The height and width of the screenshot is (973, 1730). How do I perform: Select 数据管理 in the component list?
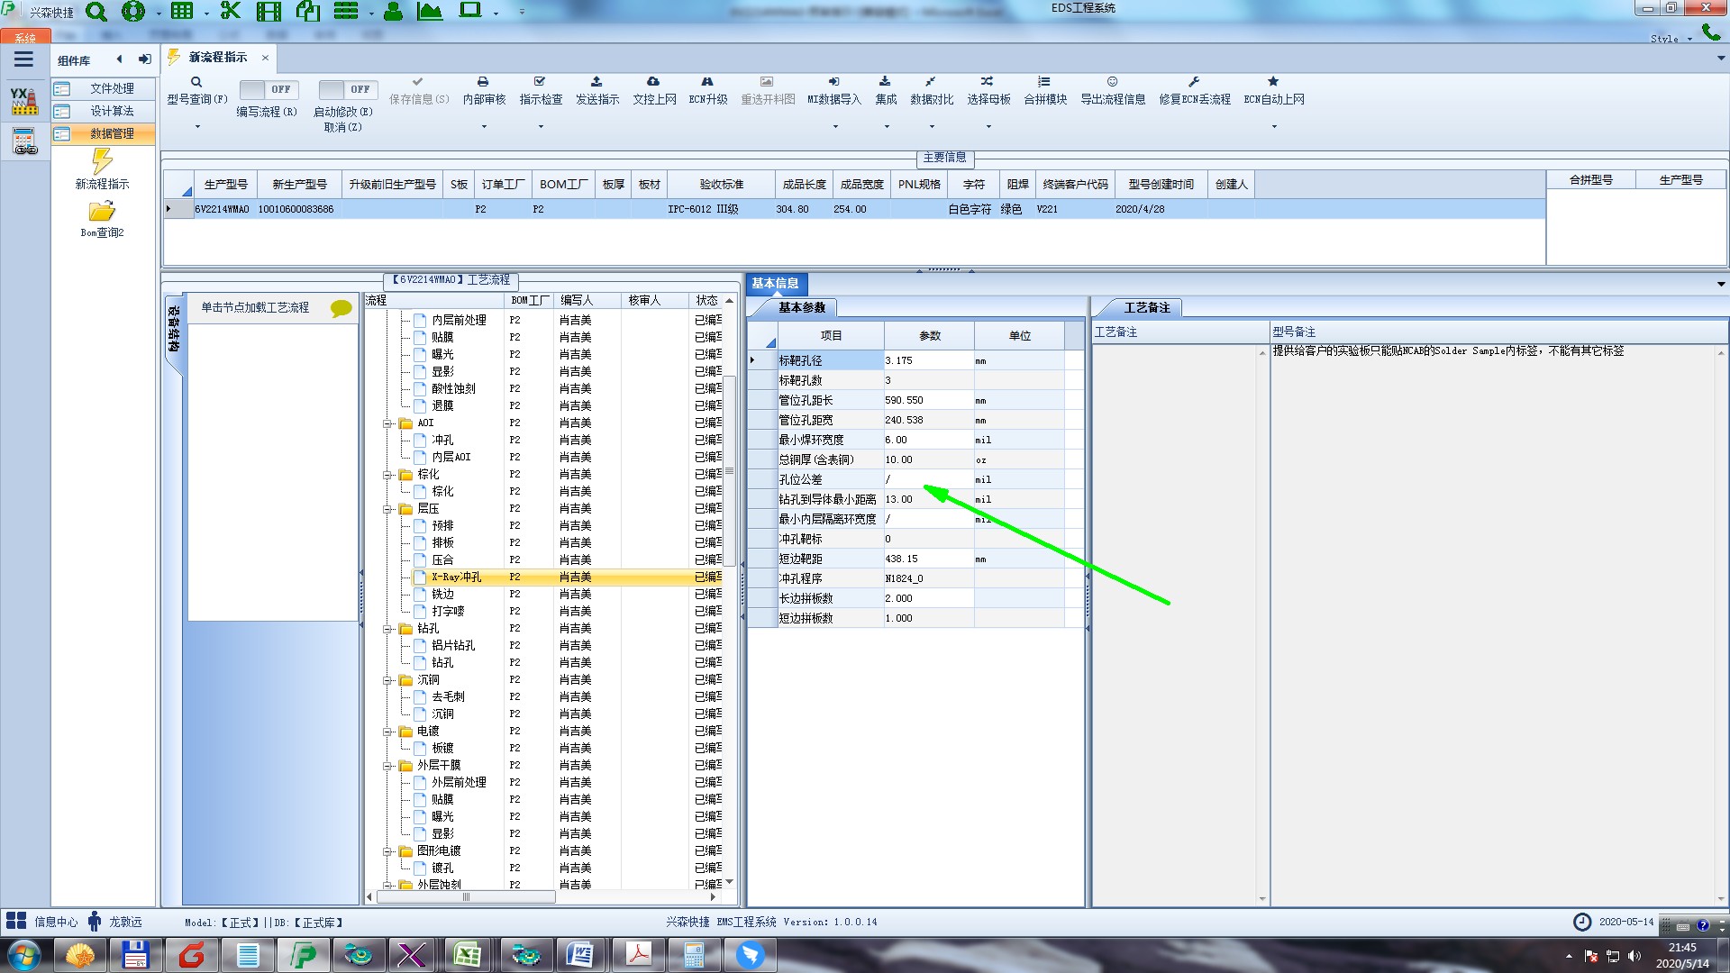pyautogui.click(x=112, y=133)
